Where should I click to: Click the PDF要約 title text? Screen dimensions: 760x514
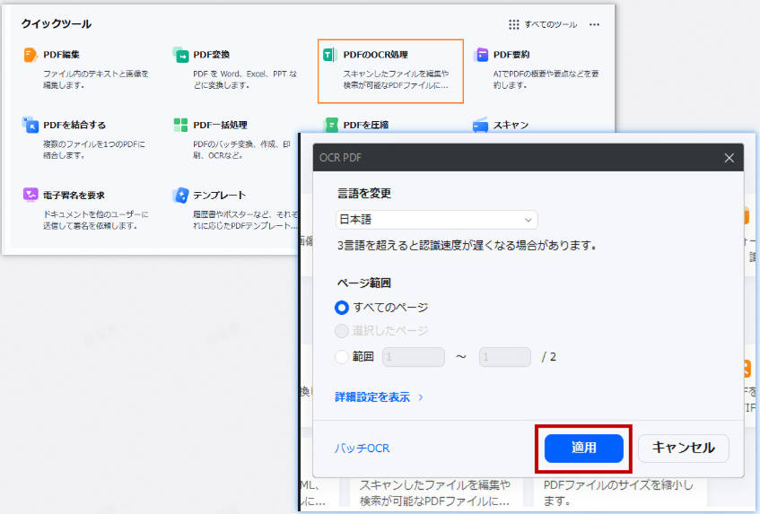point(511,55)
